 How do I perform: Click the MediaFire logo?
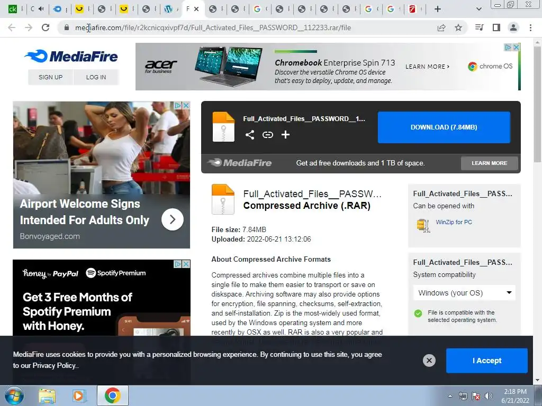(71, 56)
